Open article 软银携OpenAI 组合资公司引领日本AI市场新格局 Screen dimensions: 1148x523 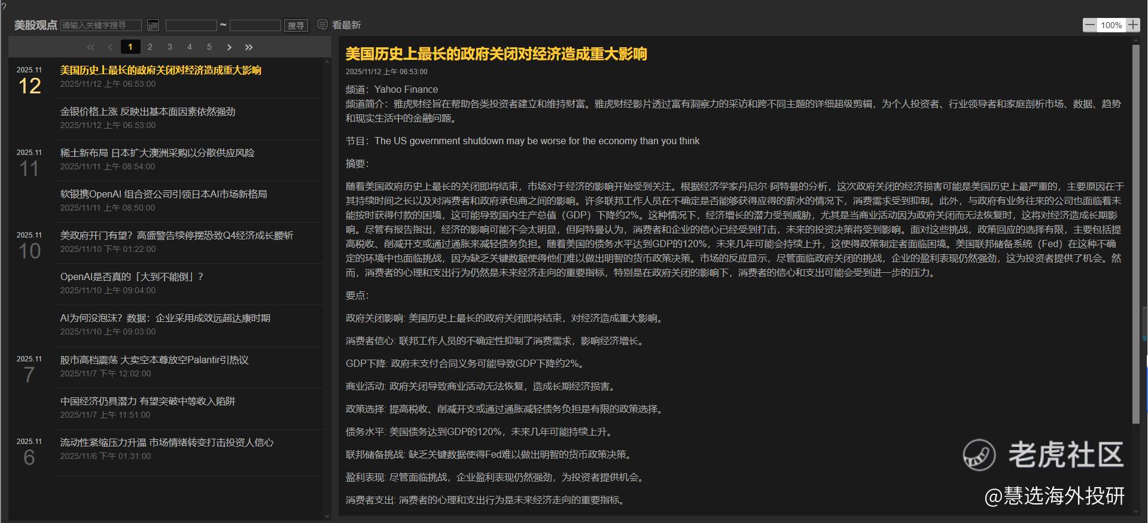tap(164, 194)
